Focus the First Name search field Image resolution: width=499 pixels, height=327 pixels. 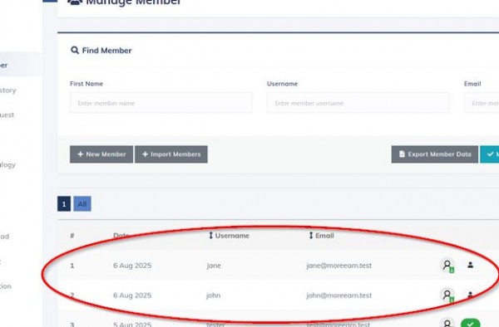point(161,103)
